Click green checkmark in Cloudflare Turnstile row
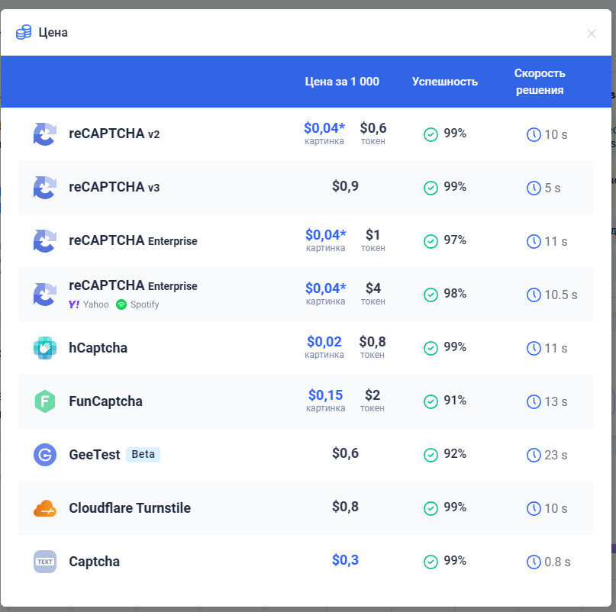The image size is (616, 612). [431, 508]
